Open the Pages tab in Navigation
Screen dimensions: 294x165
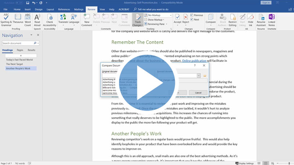point(20,50)
